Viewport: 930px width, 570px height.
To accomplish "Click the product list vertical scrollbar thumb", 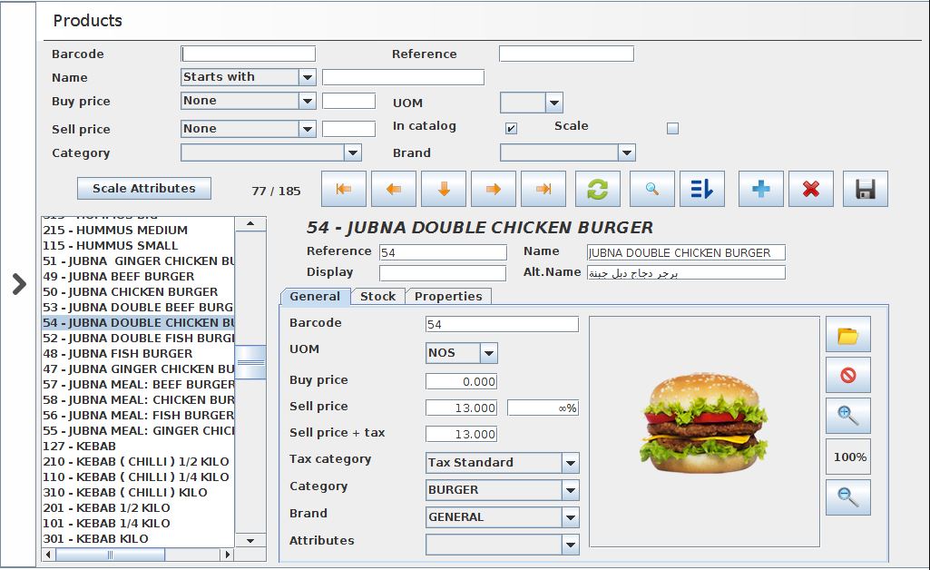I will pyautogui.click(x=251, y=362).
